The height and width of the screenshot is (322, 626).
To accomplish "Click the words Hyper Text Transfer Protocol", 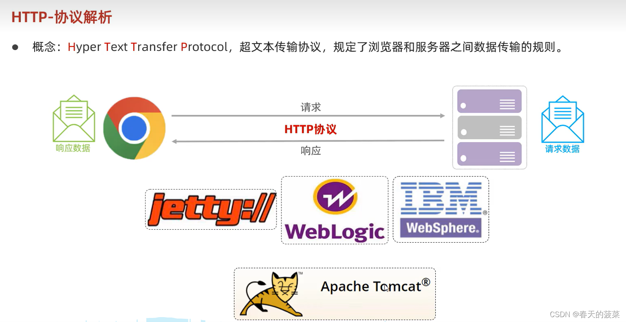I will (148, 47).
